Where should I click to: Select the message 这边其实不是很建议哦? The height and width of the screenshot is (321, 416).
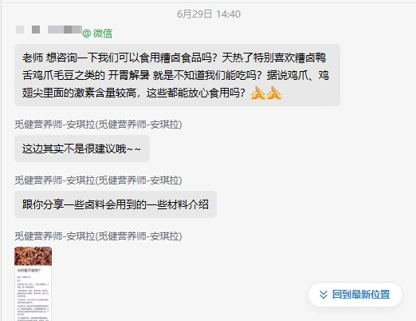(82, 149)
